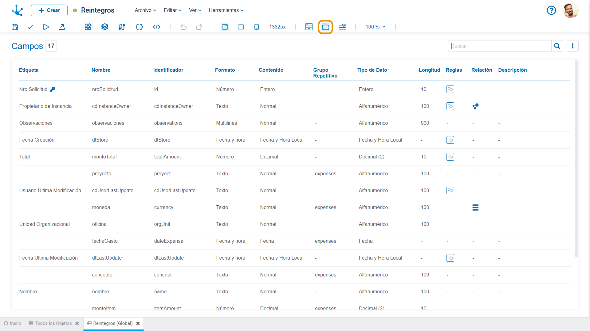Open the Editar menu
Screen dimensions: 590x331
(172, 10)
